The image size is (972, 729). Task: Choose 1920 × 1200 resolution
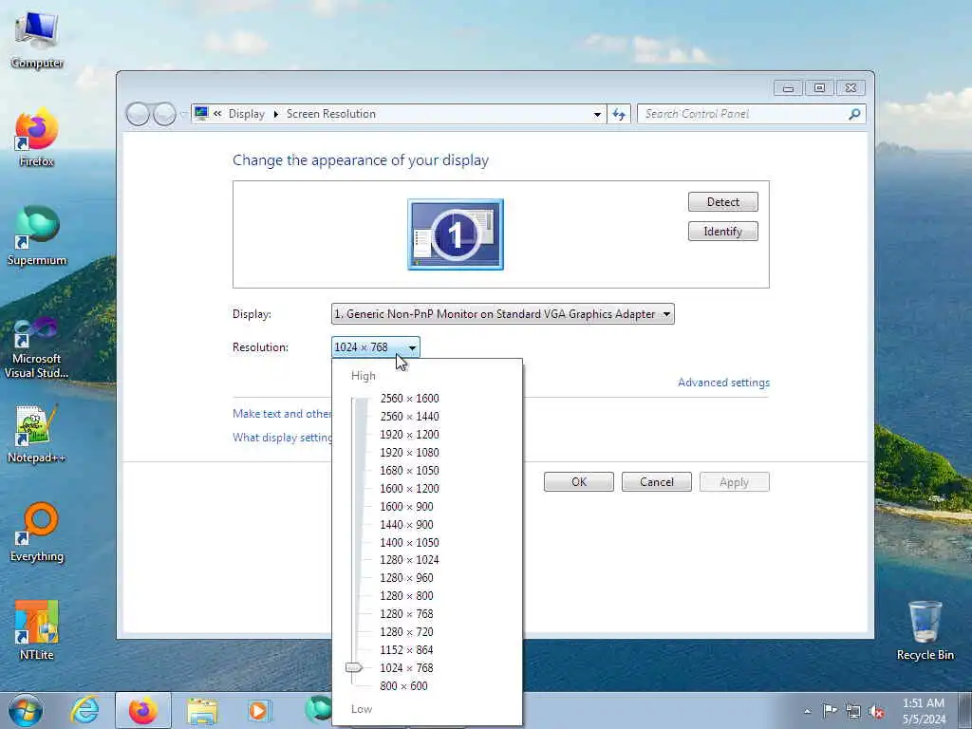(409, 435)
